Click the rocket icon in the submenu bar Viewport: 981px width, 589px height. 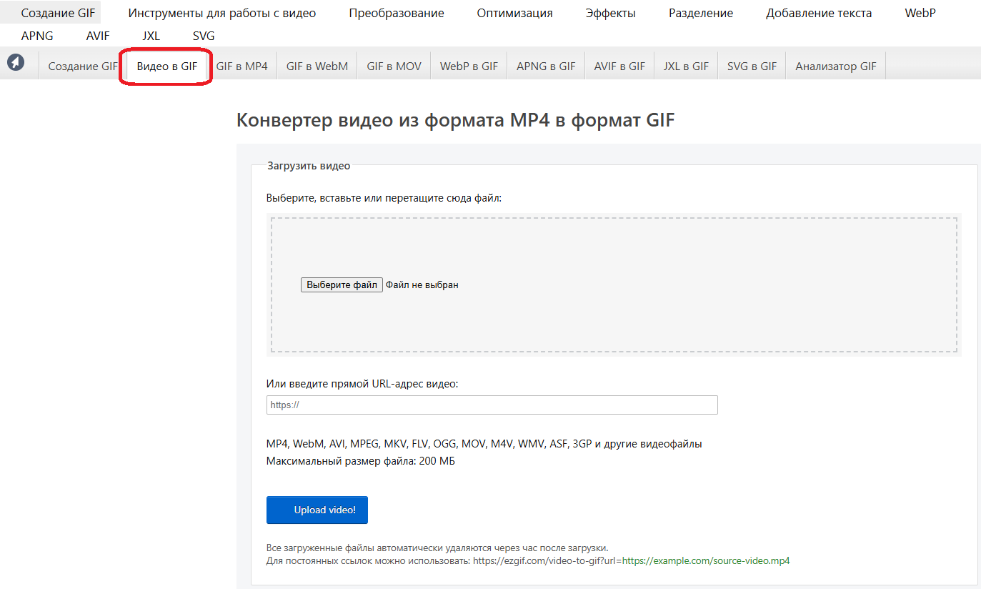tap(16, 63)
